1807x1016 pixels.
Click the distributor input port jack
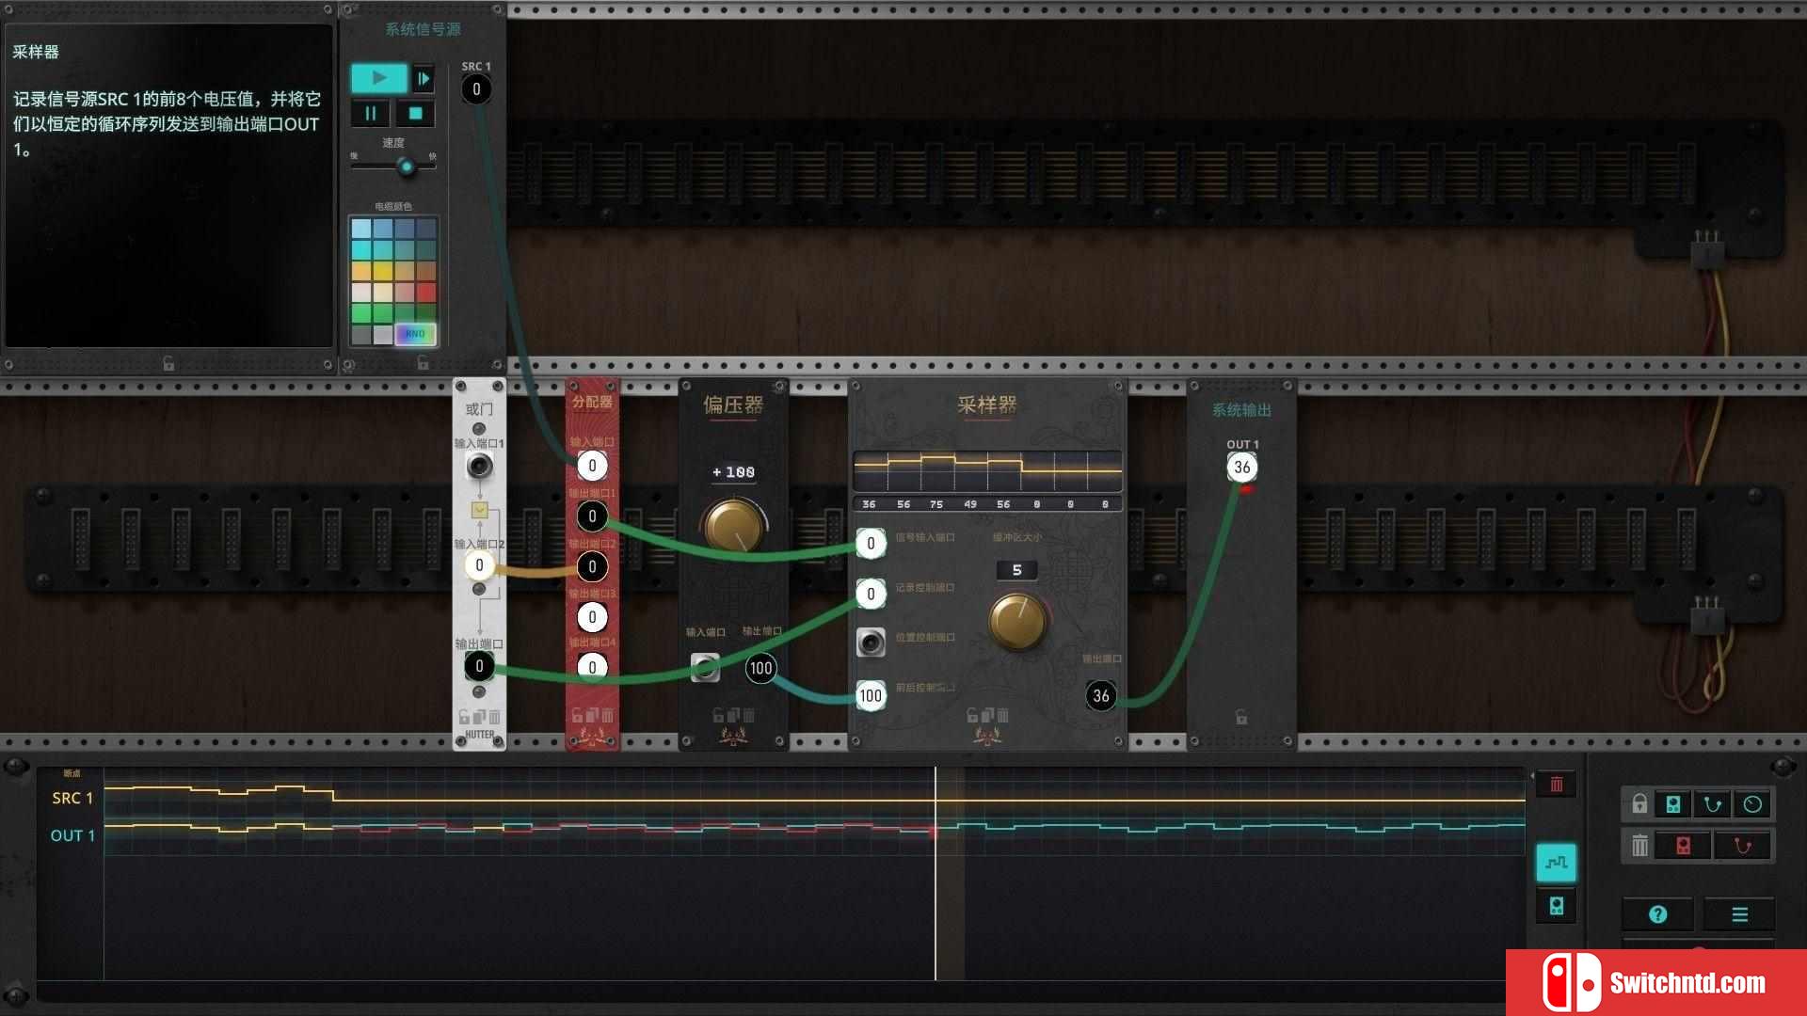592,466
